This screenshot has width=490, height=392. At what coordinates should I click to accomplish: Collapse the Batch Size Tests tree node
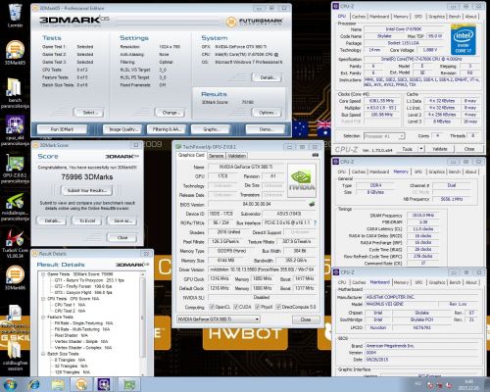(43, 354)
